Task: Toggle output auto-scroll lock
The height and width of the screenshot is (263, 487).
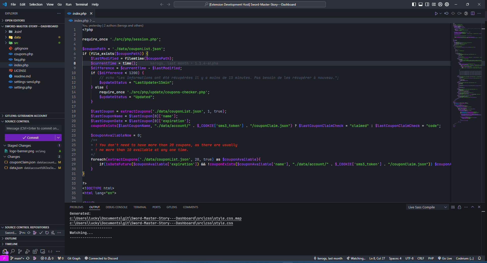Action: point(459,207)
